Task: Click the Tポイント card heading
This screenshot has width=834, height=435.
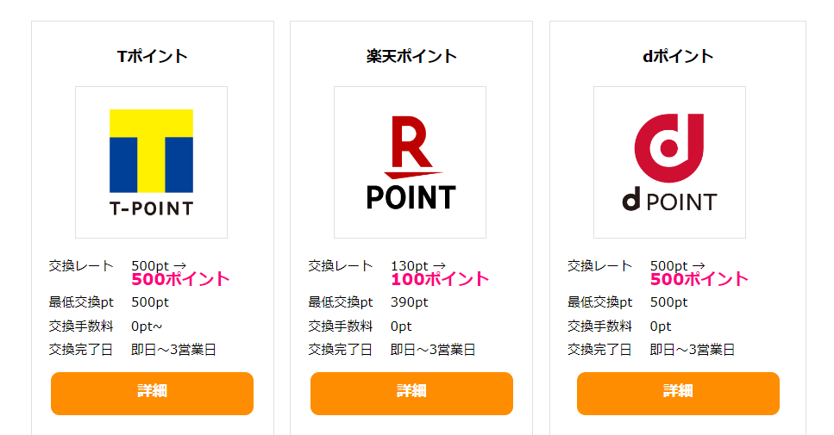Action: 152,56
